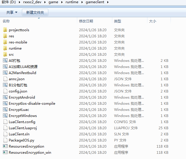Navigate to game folder in breadcrumb
186x159 pixels.
click(x=54, y=2)
